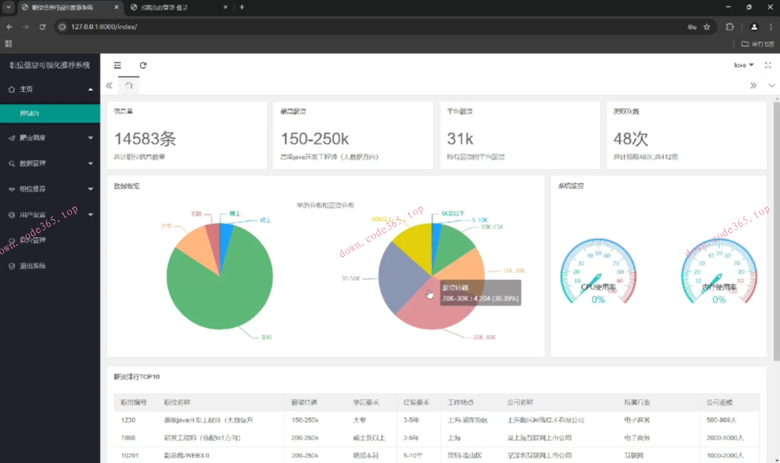780x463 pixels.
Task: Click 退出系统 in the sidebar
Action: point(33,266)
